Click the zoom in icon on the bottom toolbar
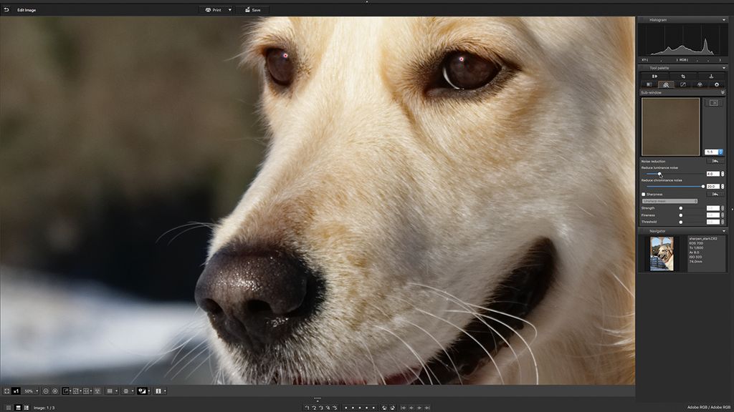The image size is (734, 412). pyautogui.click(x=54, y=391)
